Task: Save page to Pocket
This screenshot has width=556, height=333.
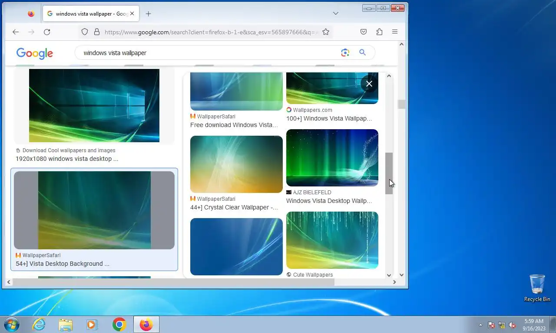Action: pyautogui.click(x=364, y=32)
